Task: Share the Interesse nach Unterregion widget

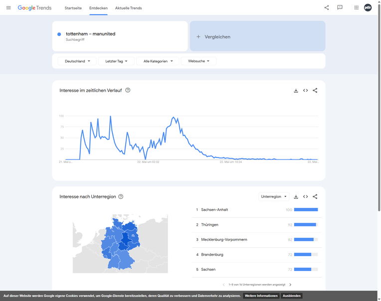Action: 315,197
